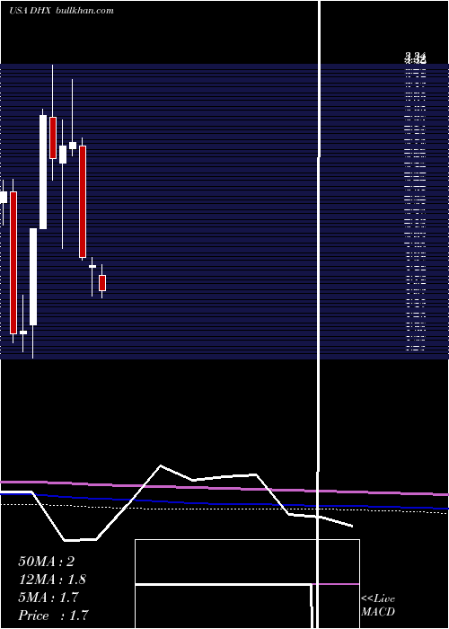
Task: Click the "5MA : 1.7" readout
Action: (x=48, y=598)
